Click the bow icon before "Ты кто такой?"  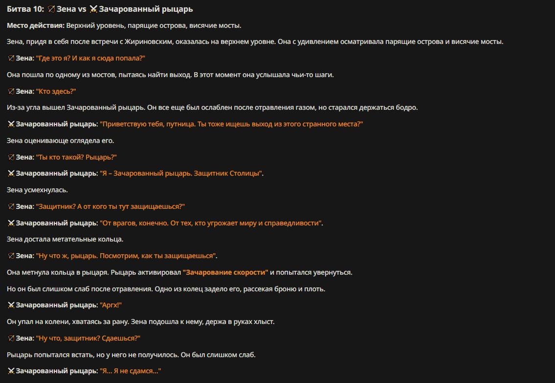(x=11, y=157)
